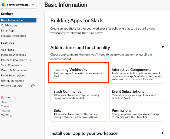Click Where's Bot User sidebar item

(12, 86)
